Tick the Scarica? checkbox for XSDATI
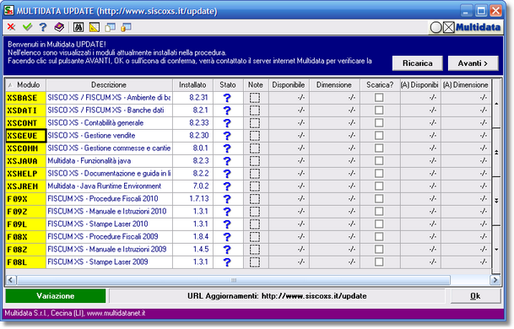 point(379,111)
